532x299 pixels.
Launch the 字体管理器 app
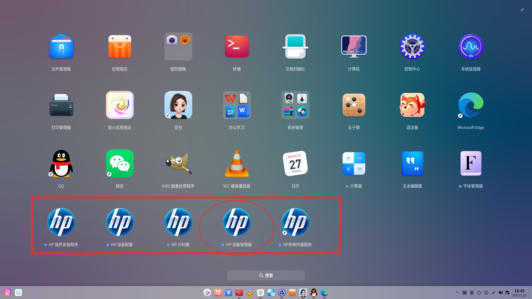click(471, 164)
